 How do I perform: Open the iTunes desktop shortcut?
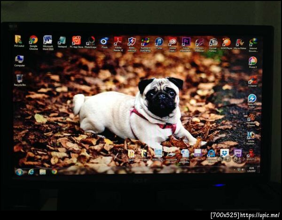click(x=159, y=43)
